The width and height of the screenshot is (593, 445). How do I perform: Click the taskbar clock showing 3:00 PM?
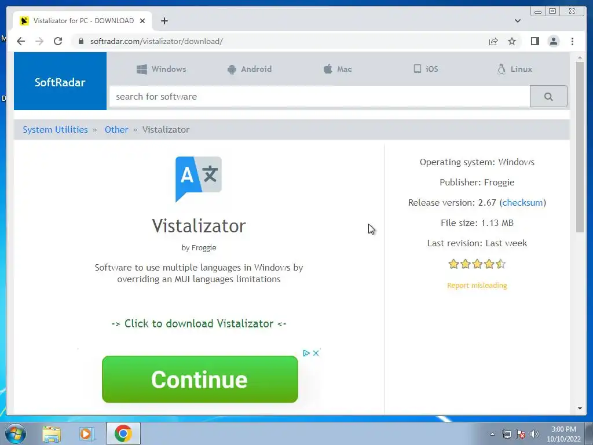[x=563, y=434]
